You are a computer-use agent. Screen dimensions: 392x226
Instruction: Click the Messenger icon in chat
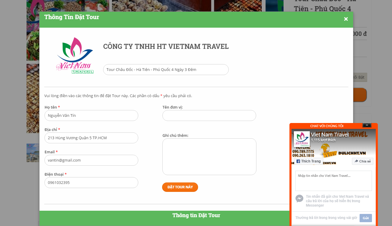point(299,199)
